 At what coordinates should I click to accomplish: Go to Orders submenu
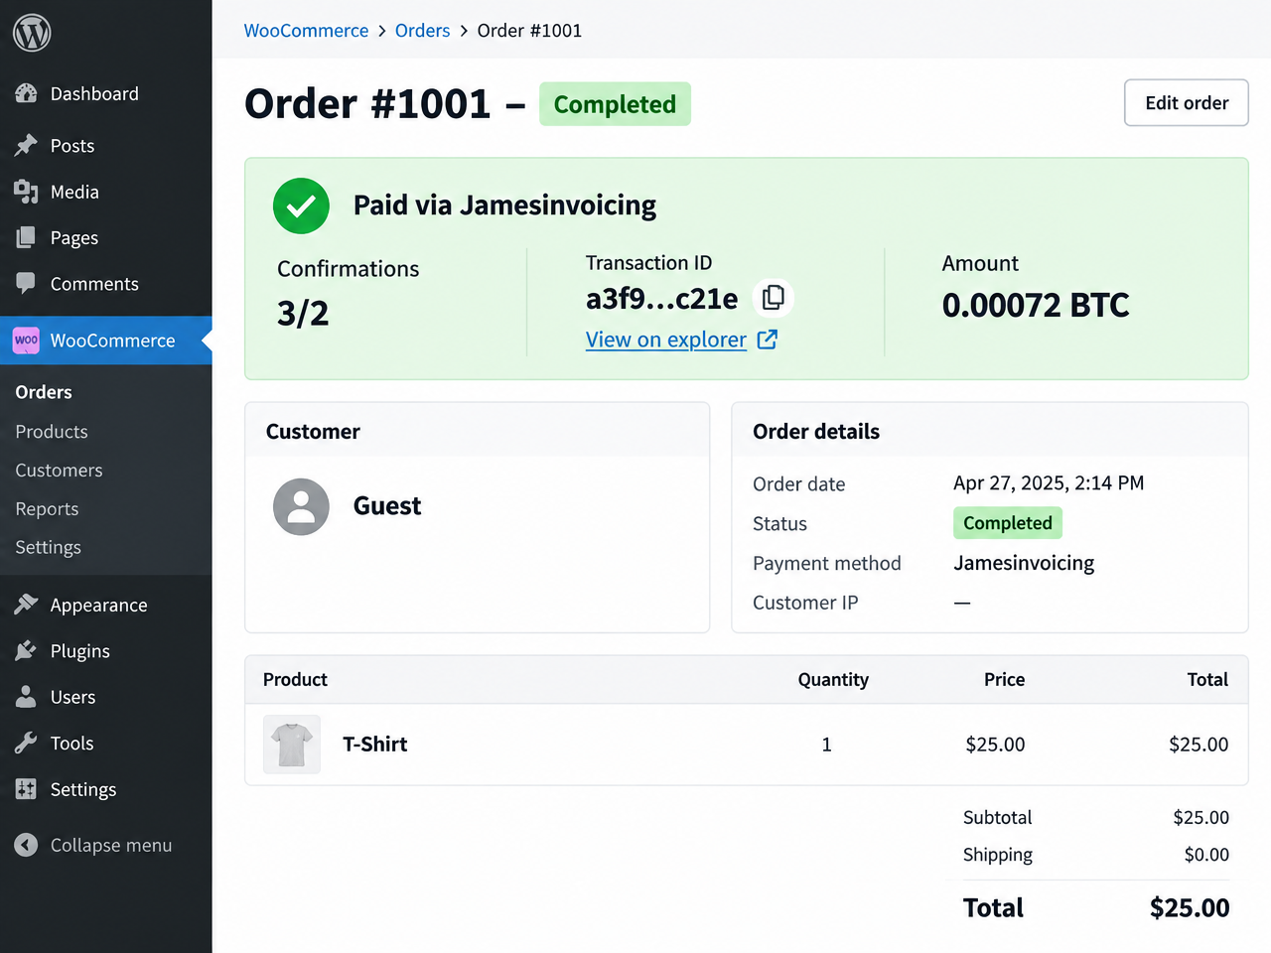pyautogui.click(x=44, y=392)
